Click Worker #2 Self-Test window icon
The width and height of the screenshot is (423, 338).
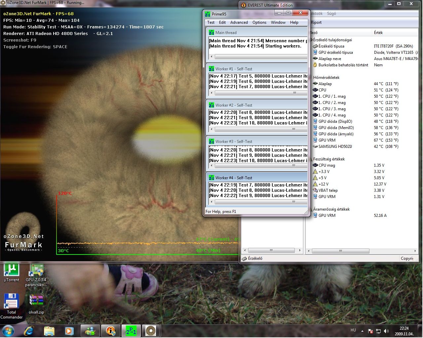211,105
